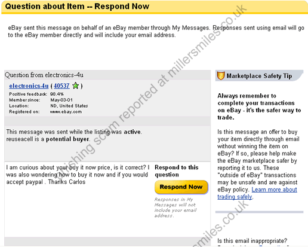
Task: Click the eBay sent this message notice
Action: pyautogui.click(x=156, y=31)
